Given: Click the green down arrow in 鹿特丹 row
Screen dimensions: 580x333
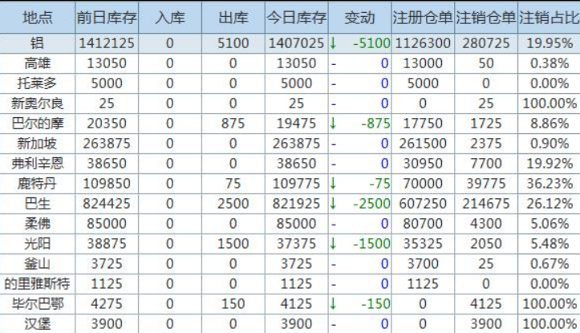Looking at the screenshot, I should 334,183.
